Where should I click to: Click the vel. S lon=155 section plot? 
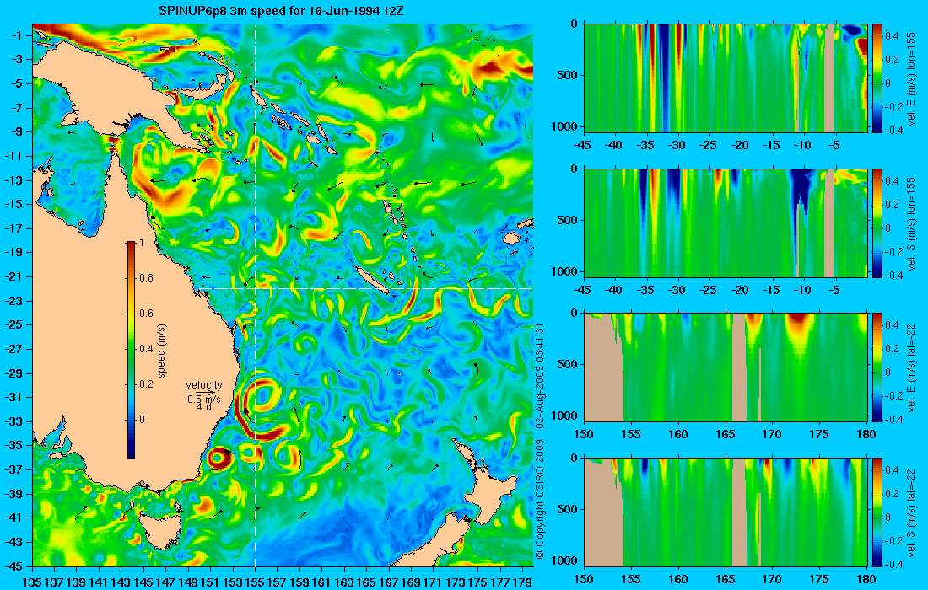[726, 223]
